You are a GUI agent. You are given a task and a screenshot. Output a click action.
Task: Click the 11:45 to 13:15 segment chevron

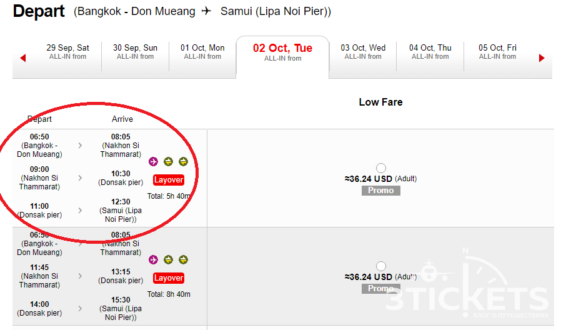coord(80,276)
